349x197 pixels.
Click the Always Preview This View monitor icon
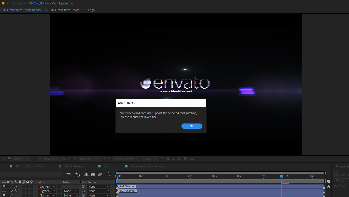click(x=4, y=159)
